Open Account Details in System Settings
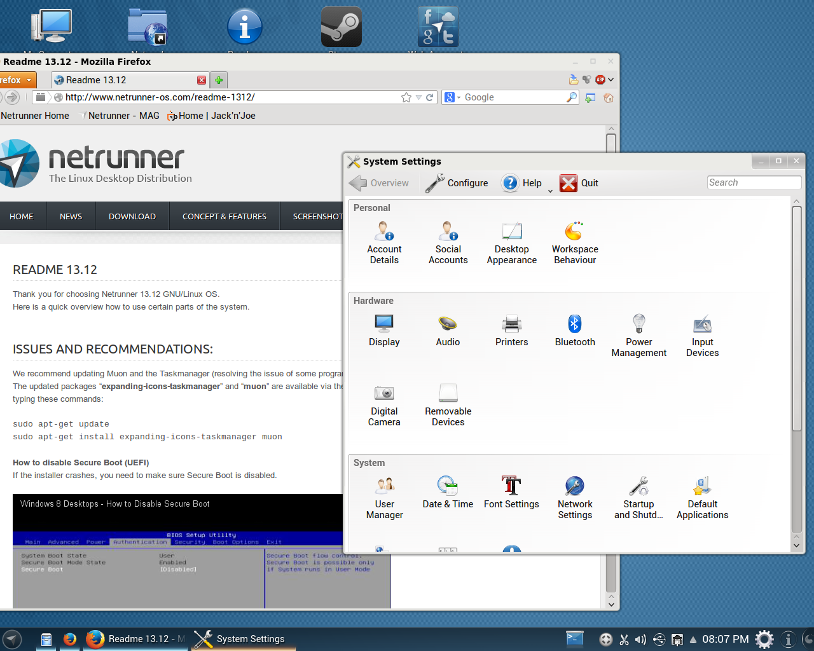Viewport: 814px width, 651px height. [384, 243]
